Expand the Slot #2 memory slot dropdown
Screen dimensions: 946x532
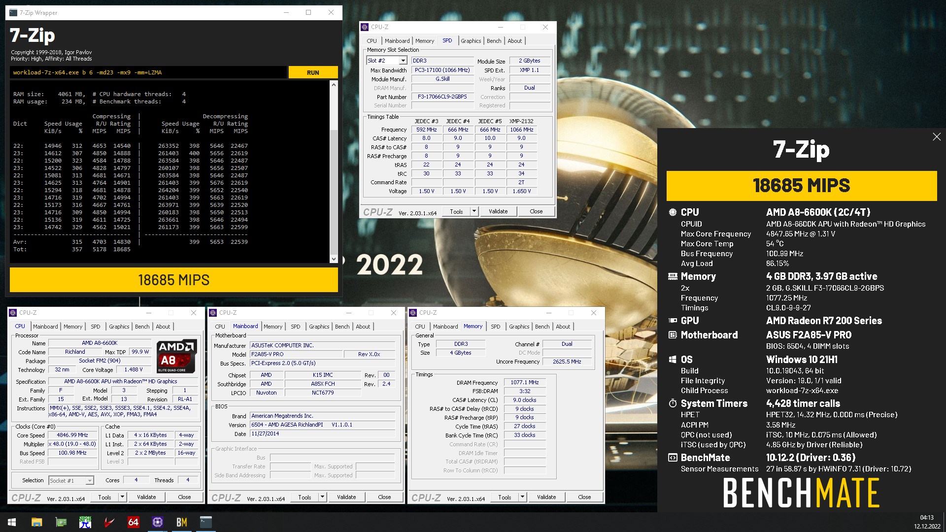pos(403,61)
